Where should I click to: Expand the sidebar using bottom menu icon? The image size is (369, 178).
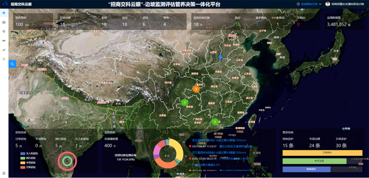coord(4,173)
